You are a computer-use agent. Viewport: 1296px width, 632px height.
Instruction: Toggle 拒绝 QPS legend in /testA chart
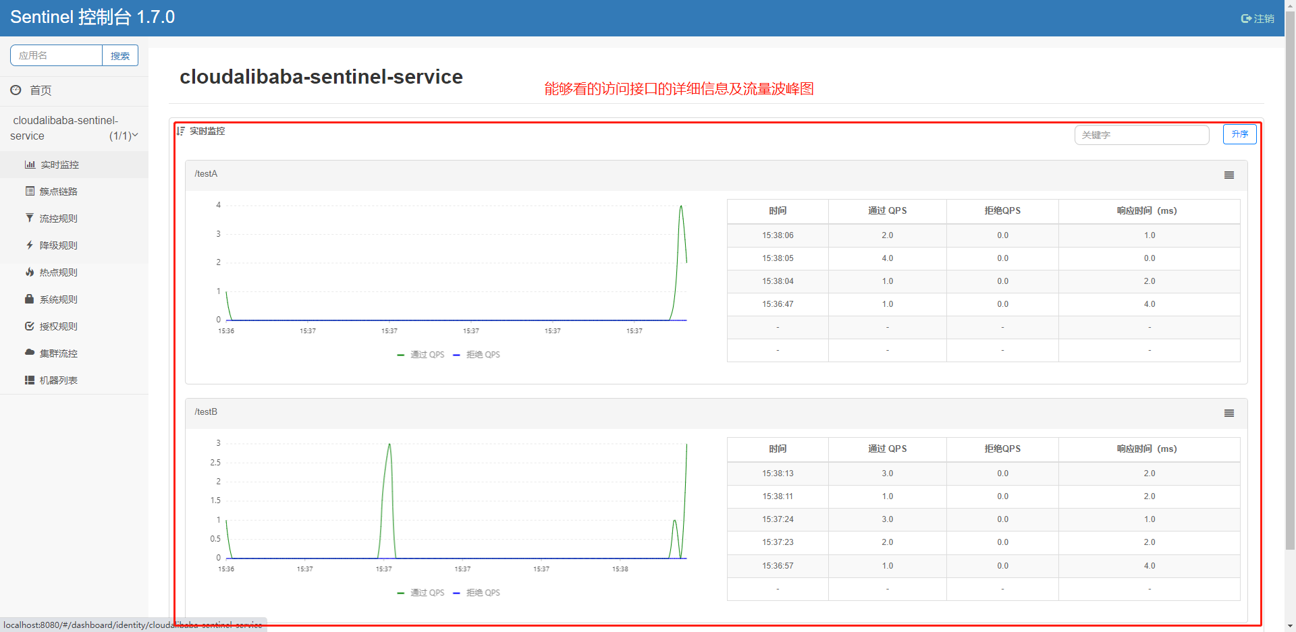pyautogui.click(x=477, y=355)
